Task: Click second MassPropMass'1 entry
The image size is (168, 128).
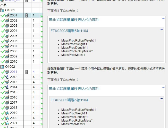Action: [x=73, y=124]
